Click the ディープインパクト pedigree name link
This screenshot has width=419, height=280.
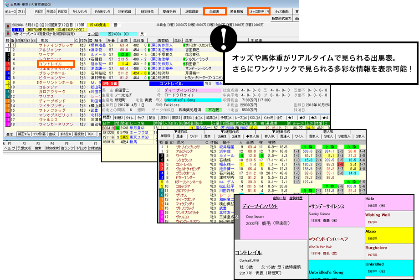[x=261, y=206]
